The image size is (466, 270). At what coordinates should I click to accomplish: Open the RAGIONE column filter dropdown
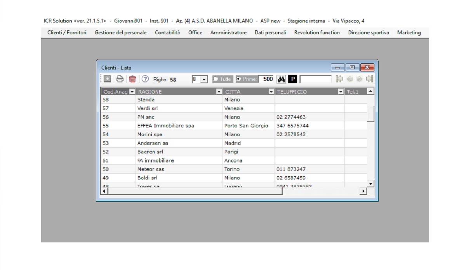pos(219,92)
